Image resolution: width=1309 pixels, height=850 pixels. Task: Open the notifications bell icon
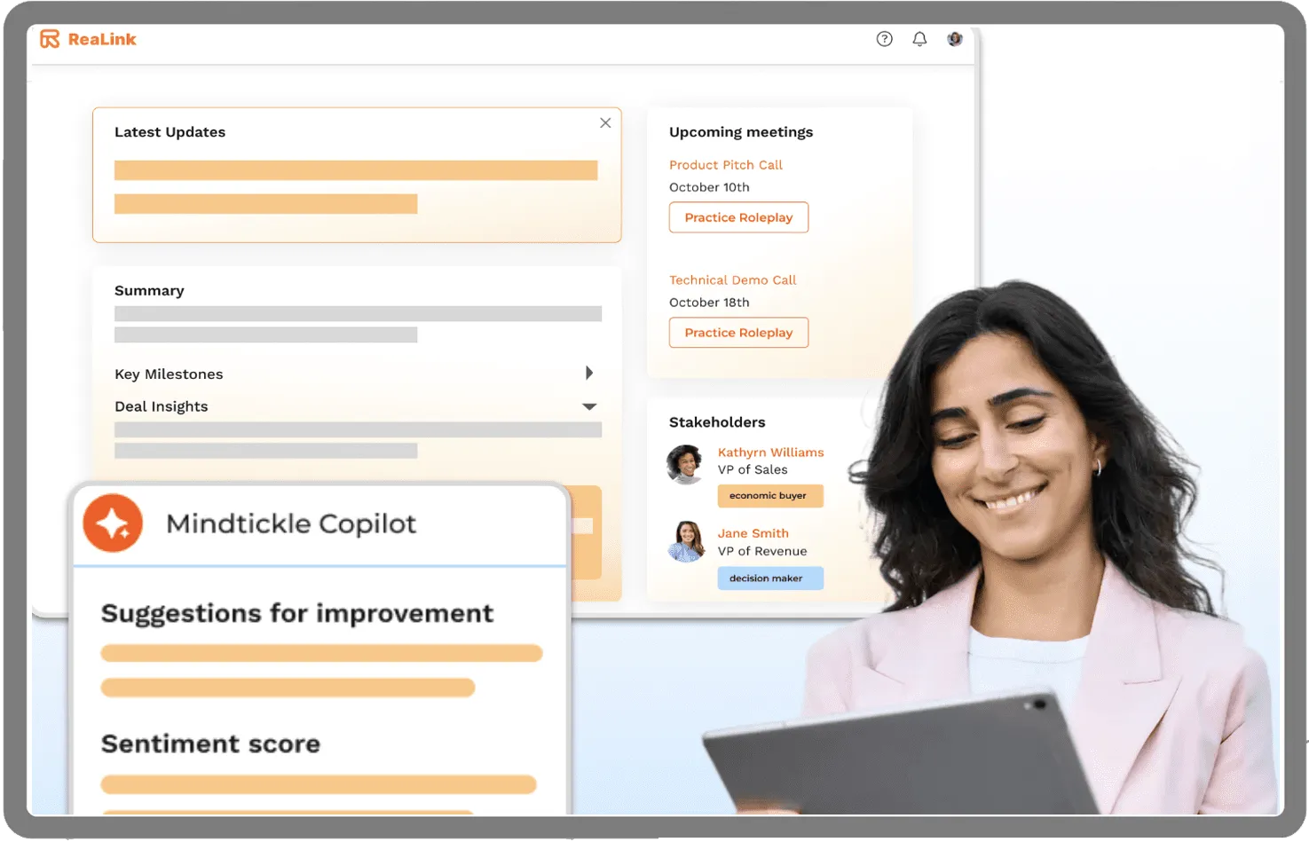[x=919, y=39]
